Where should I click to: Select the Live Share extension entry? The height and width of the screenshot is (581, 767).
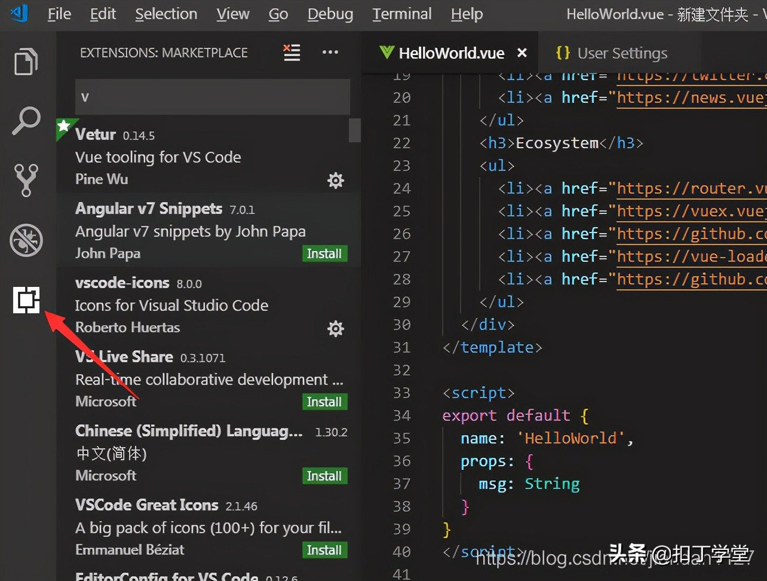[208, 378]
